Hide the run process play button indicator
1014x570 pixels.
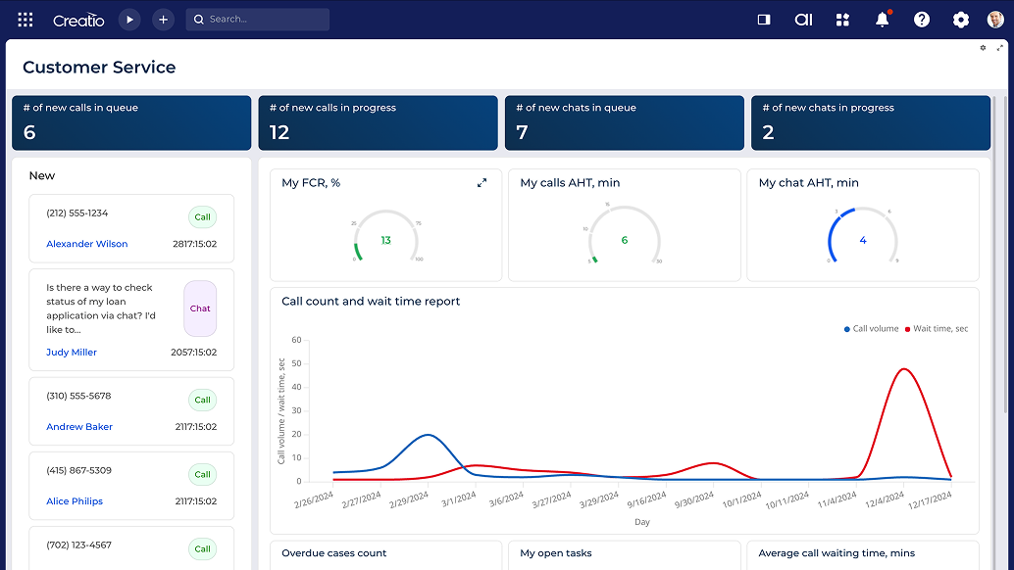tap(128, 19)
